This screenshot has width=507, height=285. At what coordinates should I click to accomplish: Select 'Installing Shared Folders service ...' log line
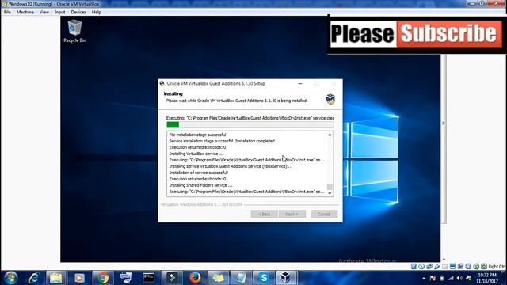pyautogui.click(x=200, y=185)
